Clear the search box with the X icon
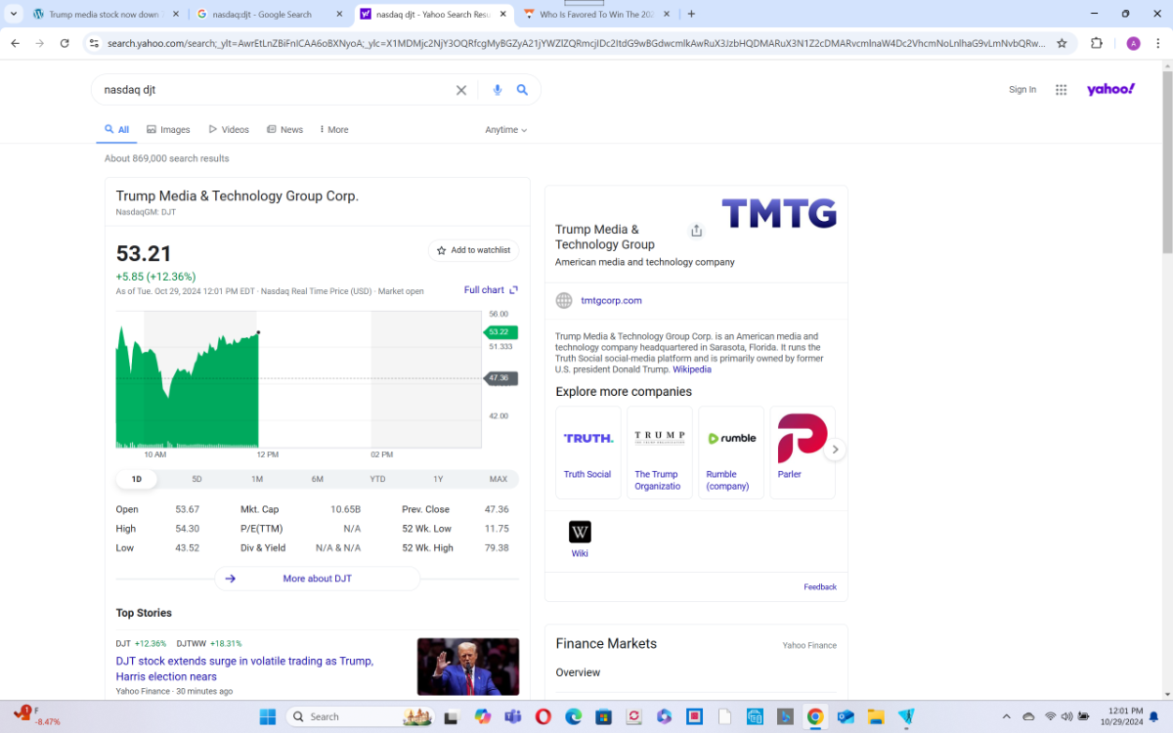Viewport: 1173px width, 733px height. coord(461,90)
